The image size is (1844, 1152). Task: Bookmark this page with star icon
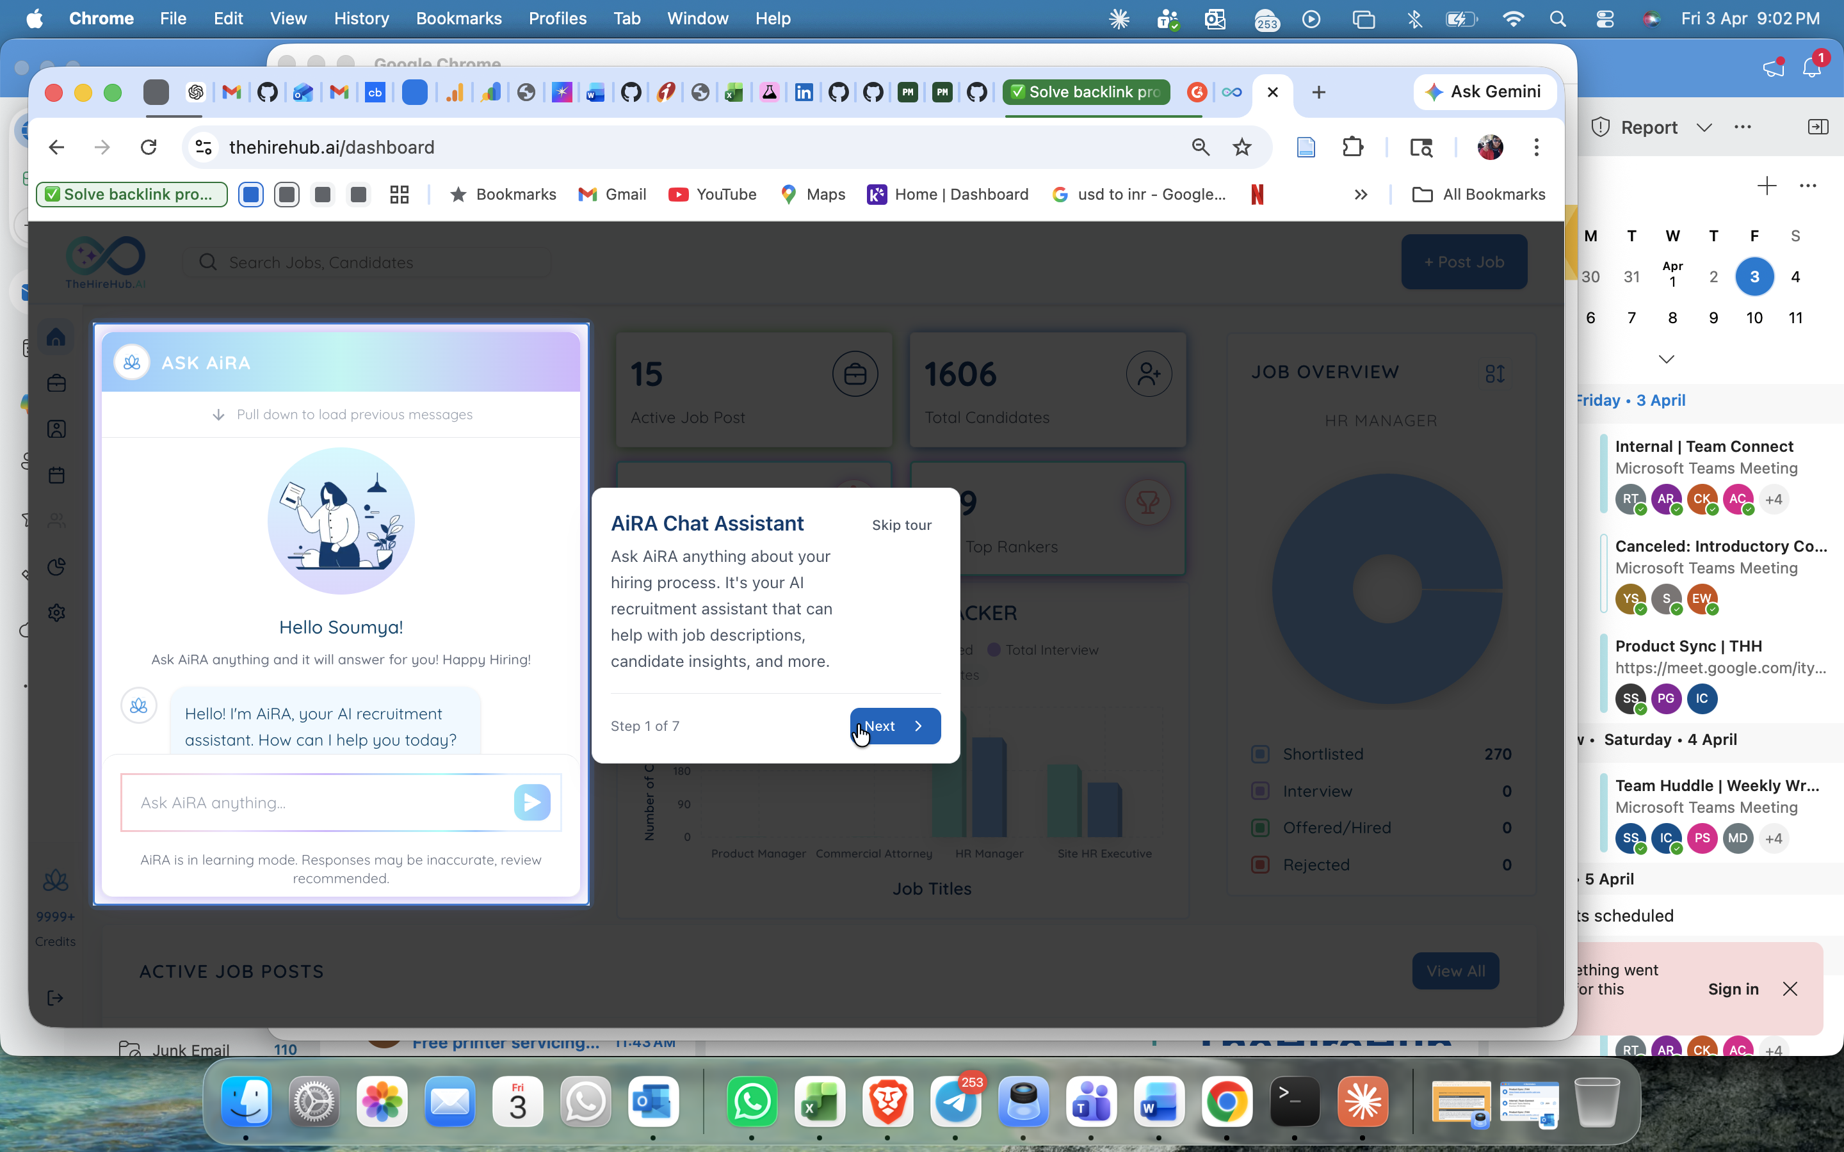(1242, 147)
